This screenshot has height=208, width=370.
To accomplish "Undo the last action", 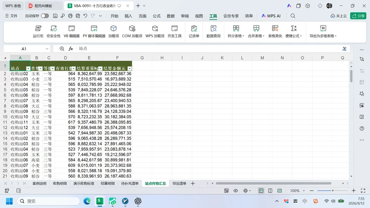I will [86, 16].
